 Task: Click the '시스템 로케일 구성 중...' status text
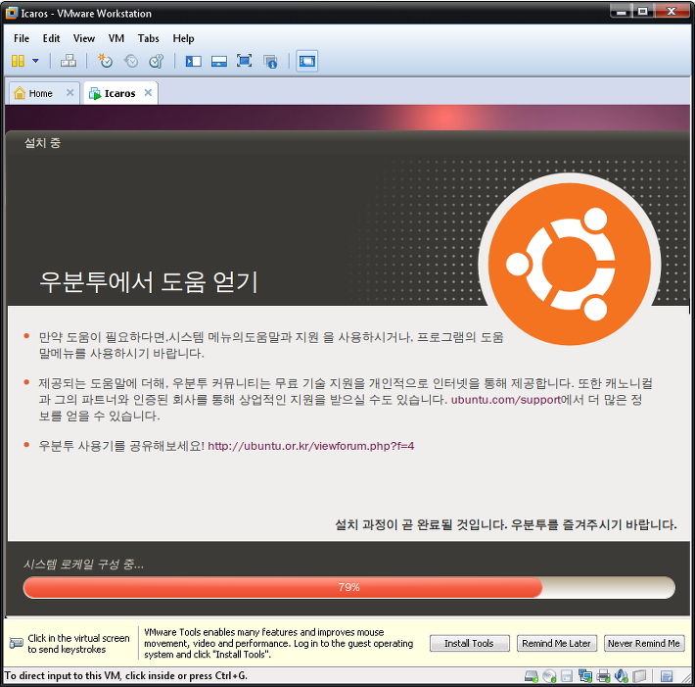tap(84, 564)
